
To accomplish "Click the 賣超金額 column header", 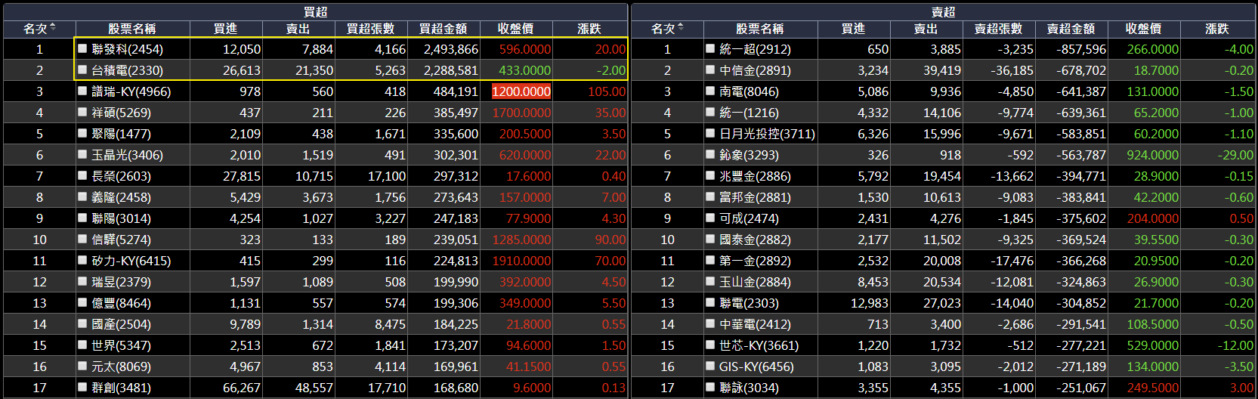I will (1071, 29).
